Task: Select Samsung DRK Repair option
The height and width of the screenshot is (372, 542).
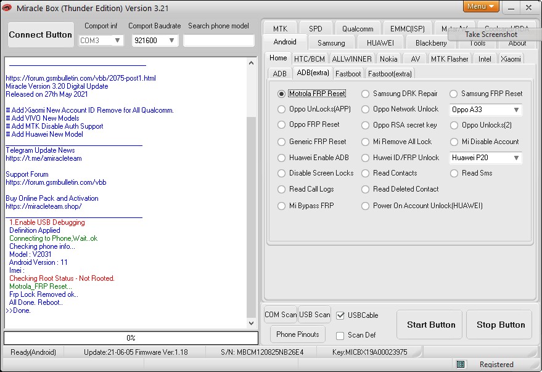Action: coord(365,94)
